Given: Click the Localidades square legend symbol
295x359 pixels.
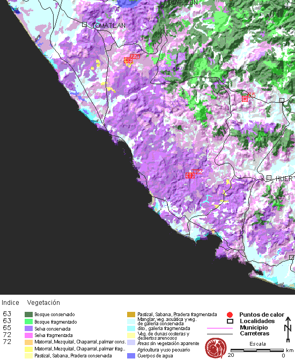Looking at the screenshot, I should (x=230, y=321).
